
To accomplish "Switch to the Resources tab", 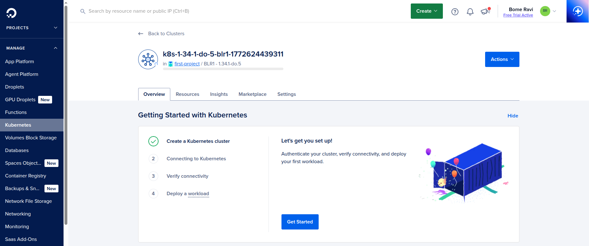I will click(187, 94).
